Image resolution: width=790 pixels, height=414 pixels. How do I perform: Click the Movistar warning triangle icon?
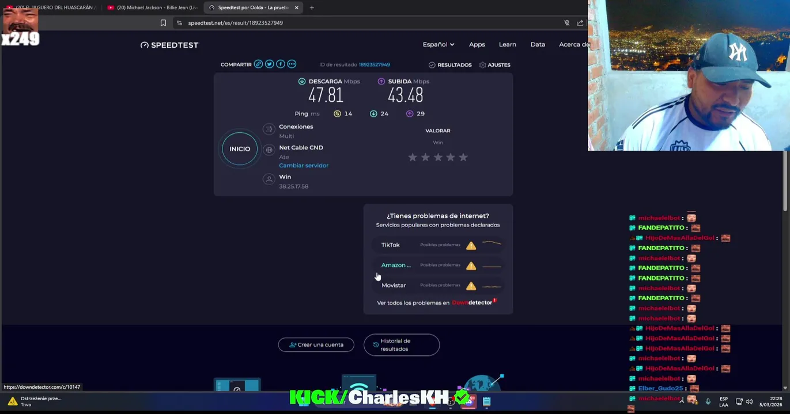click(x=471, y=286)
